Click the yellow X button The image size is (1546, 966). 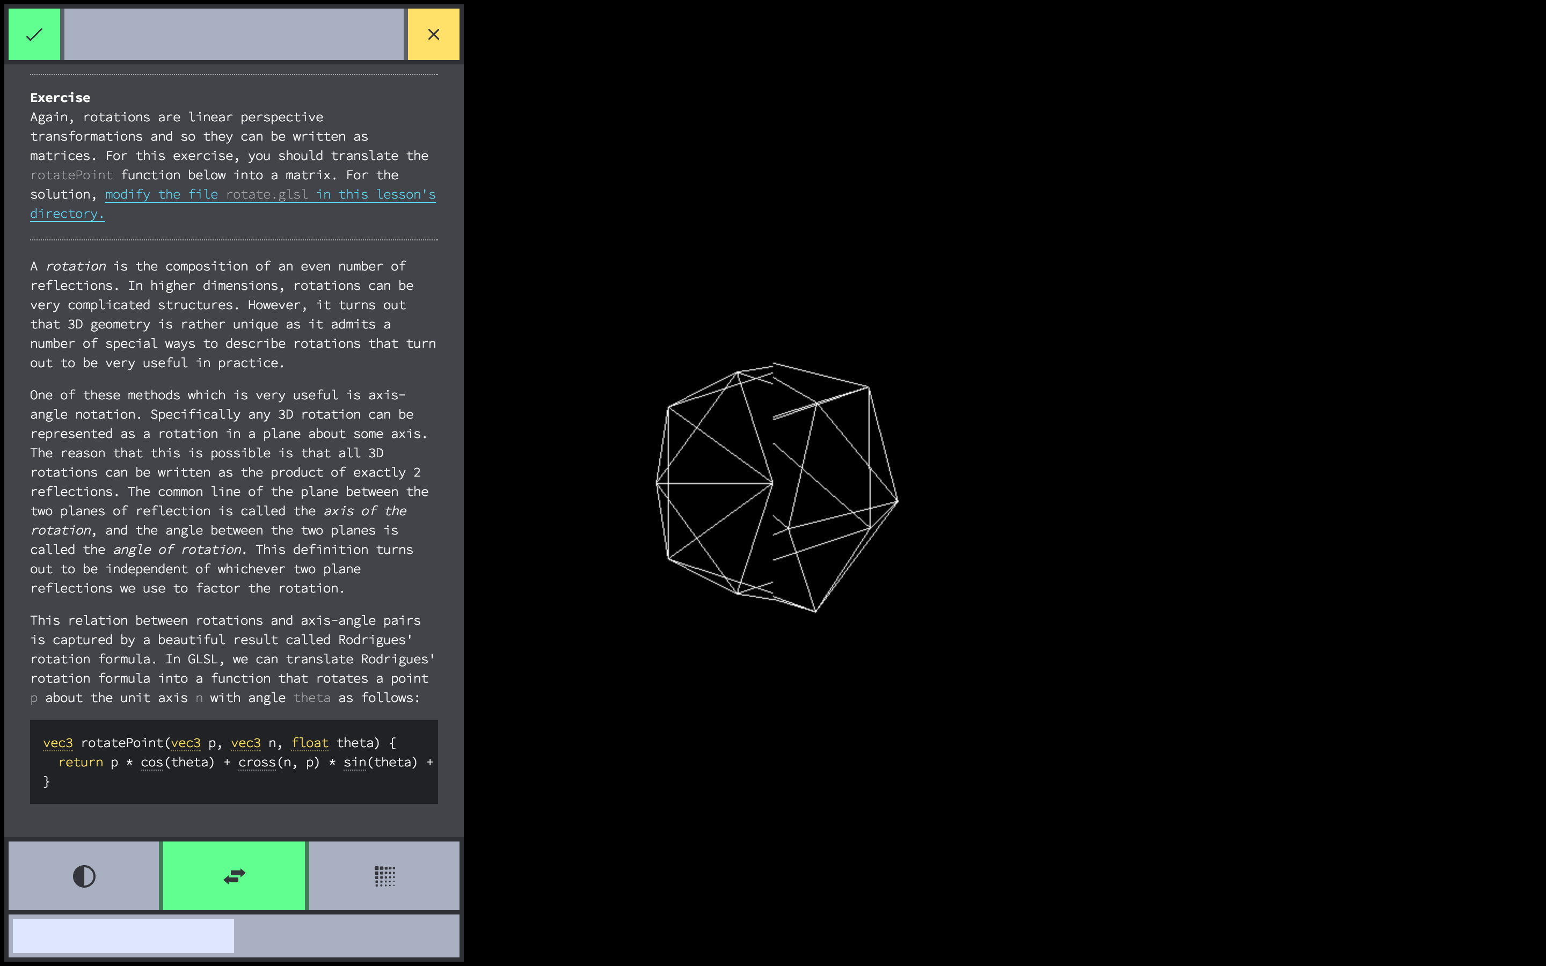(433, 34)
